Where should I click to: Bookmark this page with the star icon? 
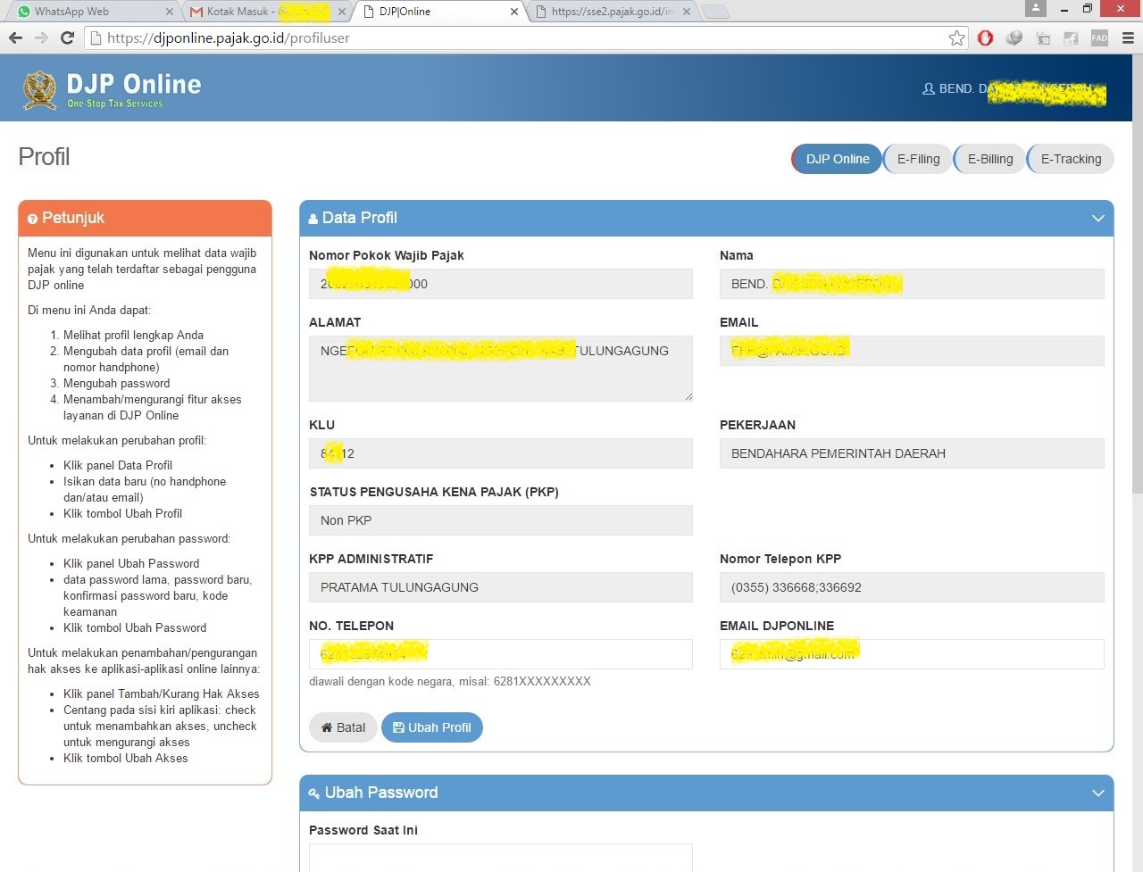point(956,37)
